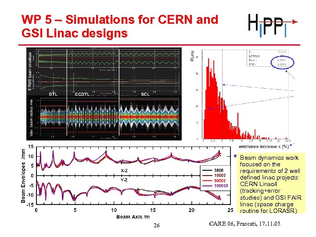Click the green RMS beam envelope plot
Viewport: 316px width, 237px height.
click(x=109, y=58)
